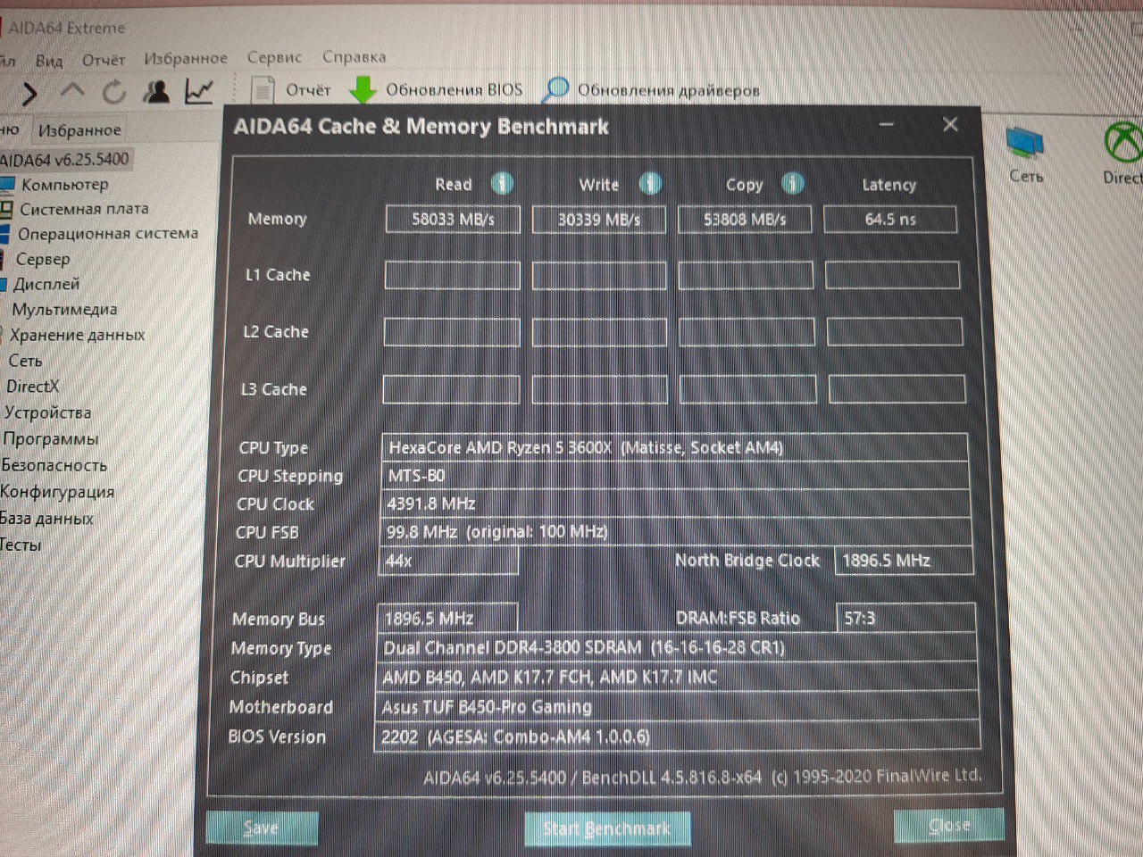Select Компьютер in the tree
1143x857 pixels.
tap(64, 185)
